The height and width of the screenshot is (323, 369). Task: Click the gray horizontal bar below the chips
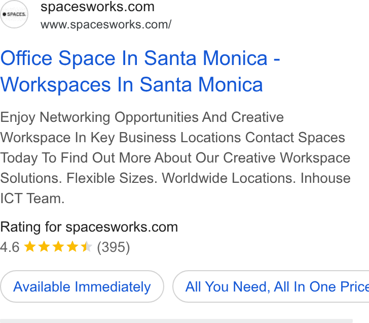[176, 321]
